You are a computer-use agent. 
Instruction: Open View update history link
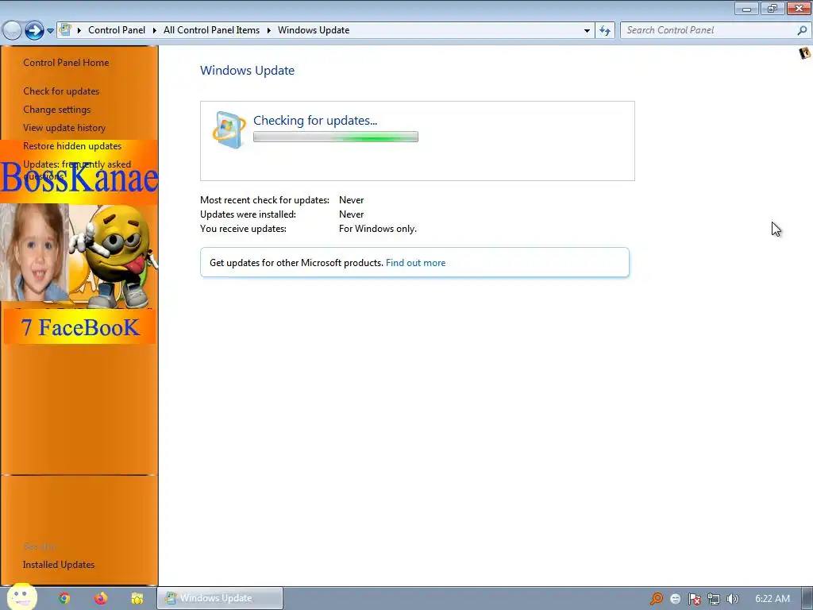click(x=64, y=128)
